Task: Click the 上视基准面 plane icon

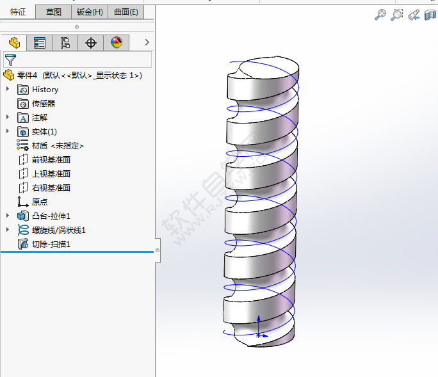Action: tap(23, 173)
